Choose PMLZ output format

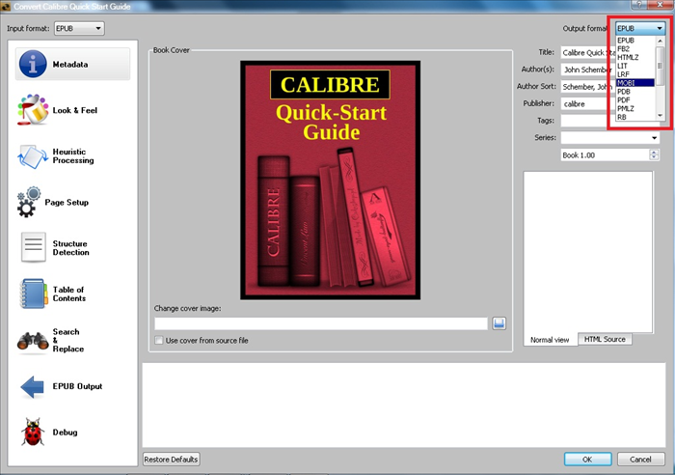(634, 109)
